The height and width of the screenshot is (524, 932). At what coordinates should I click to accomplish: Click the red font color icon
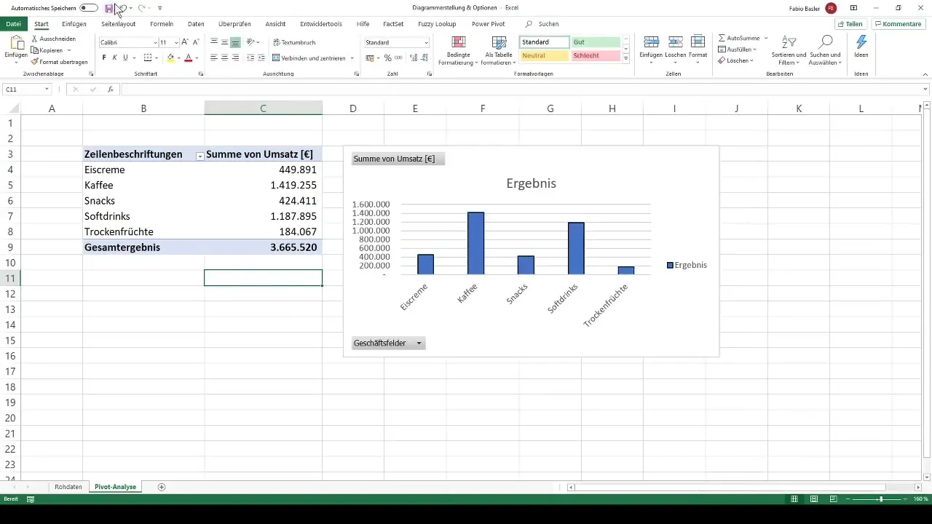tap(188, 57)
